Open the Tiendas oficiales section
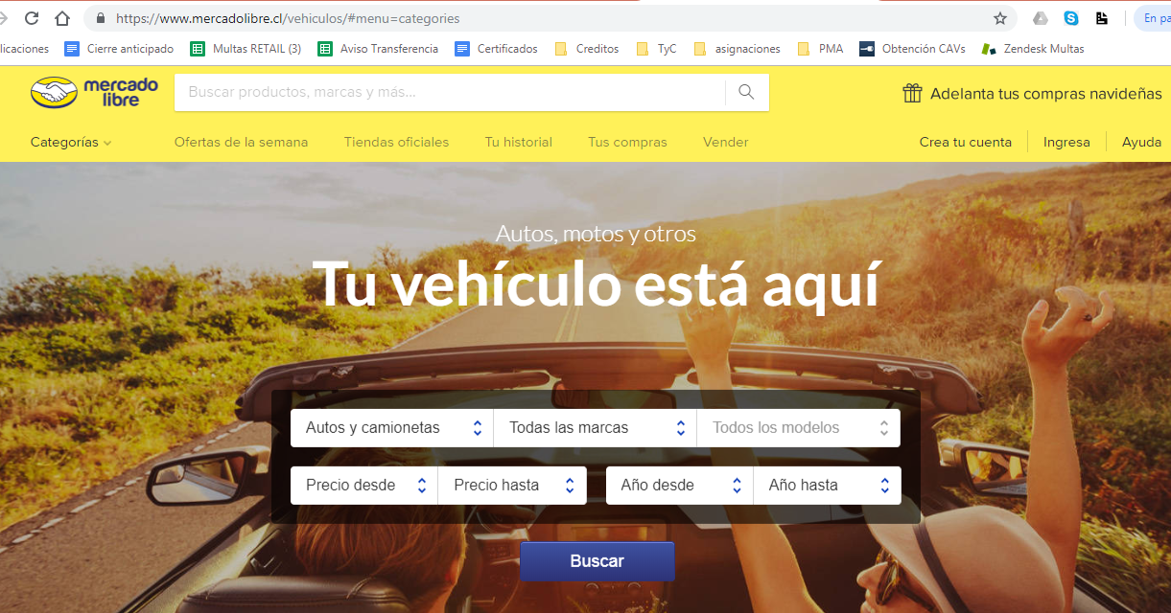Image resolution: width=1171 pixels, height=613 pixels. (396, 141)
